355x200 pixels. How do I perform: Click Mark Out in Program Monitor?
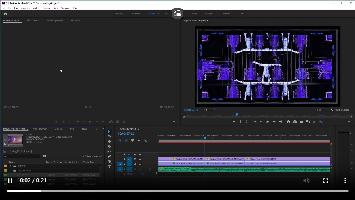coord(247,121)
